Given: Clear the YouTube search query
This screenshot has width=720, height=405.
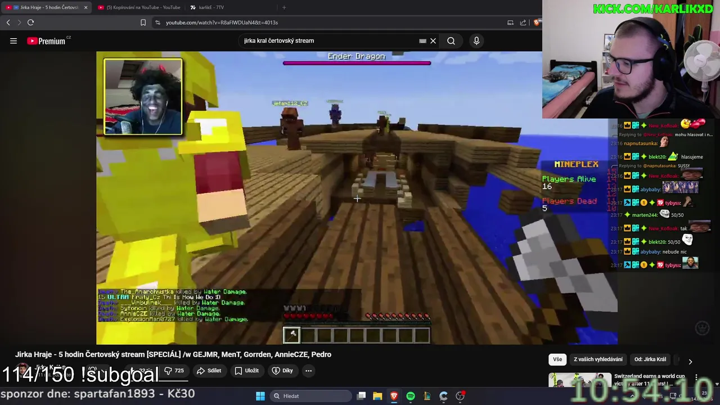Looking at the screenshot, I should pos(433,40).
